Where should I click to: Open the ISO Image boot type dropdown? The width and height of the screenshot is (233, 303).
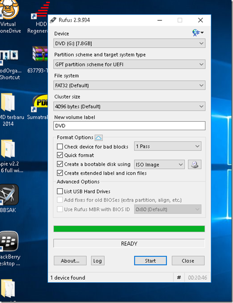[x=159, y=164]
